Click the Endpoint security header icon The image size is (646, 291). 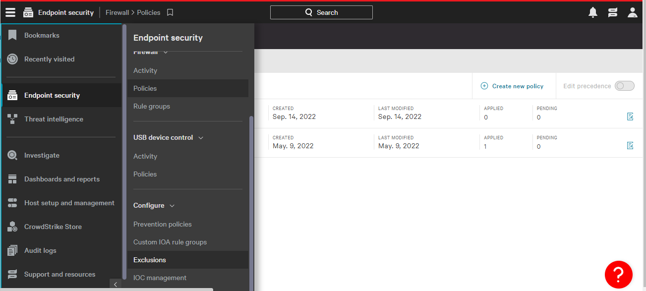click(x=28, y=12)
